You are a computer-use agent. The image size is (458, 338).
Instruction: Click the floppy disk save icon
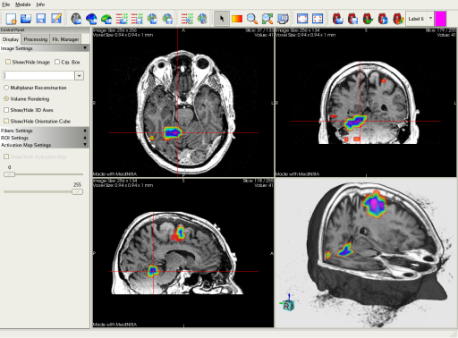41,19
